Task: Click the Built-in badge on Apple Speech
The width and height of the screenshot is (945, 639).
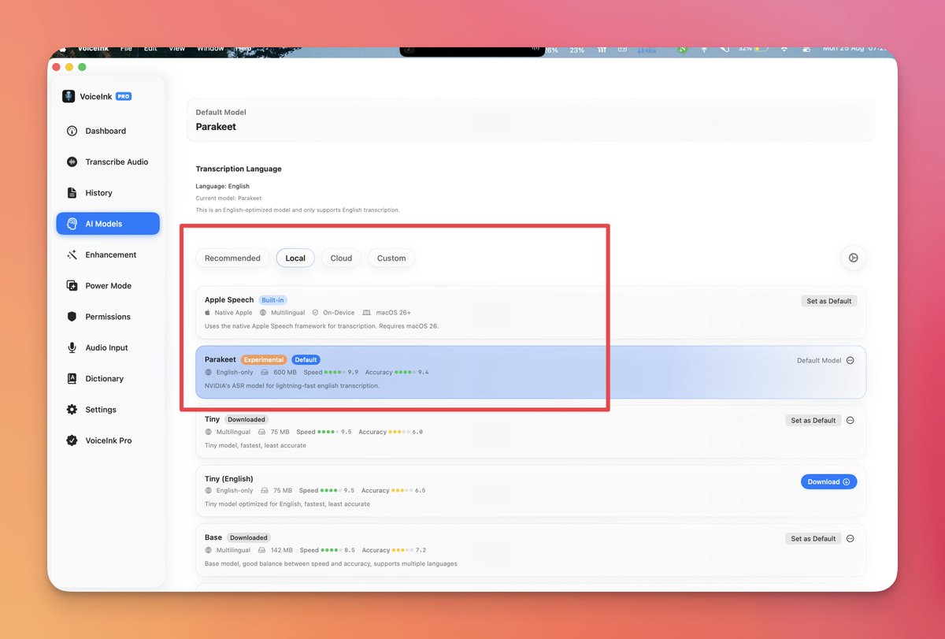Action: [272, 300]
